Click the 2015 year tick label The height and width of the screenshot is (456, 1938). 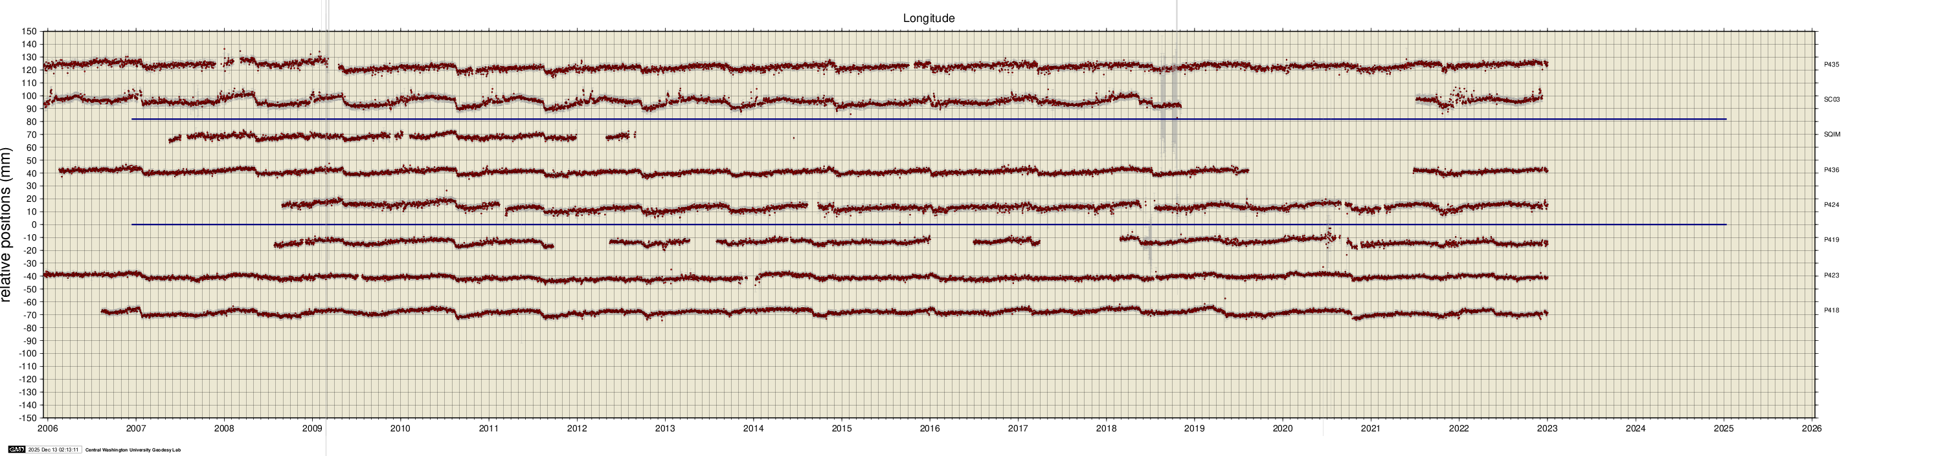pos(841,429)
